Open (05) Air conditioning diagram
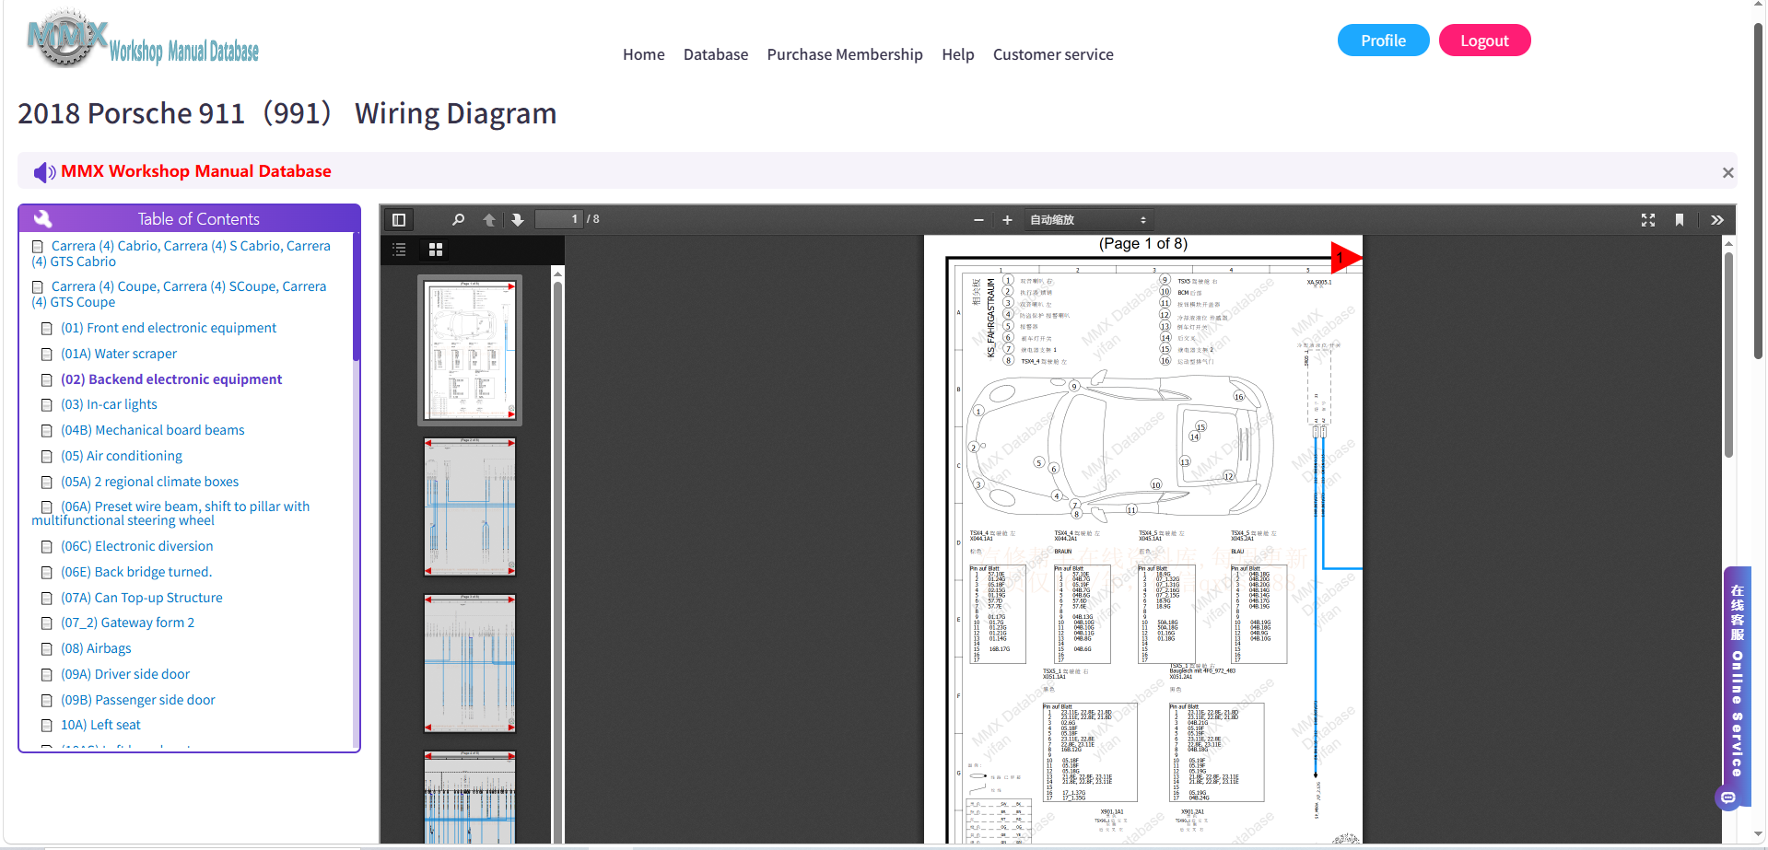This screenshot has width=1768, height=850. [x=122, y=456]
